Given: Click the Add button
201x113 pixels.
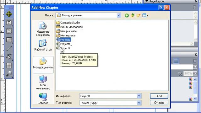Looking at the screenshot, I should [x=159, y=96].
